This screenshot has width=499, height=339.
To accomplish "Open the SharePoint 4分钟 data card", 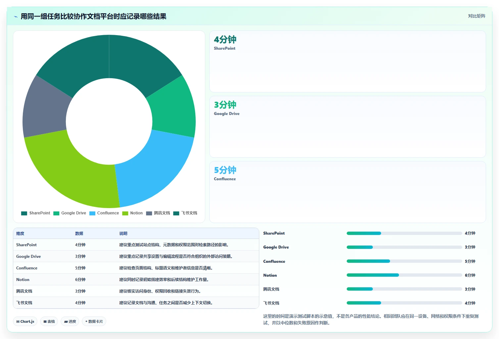I will coord(348,62).
